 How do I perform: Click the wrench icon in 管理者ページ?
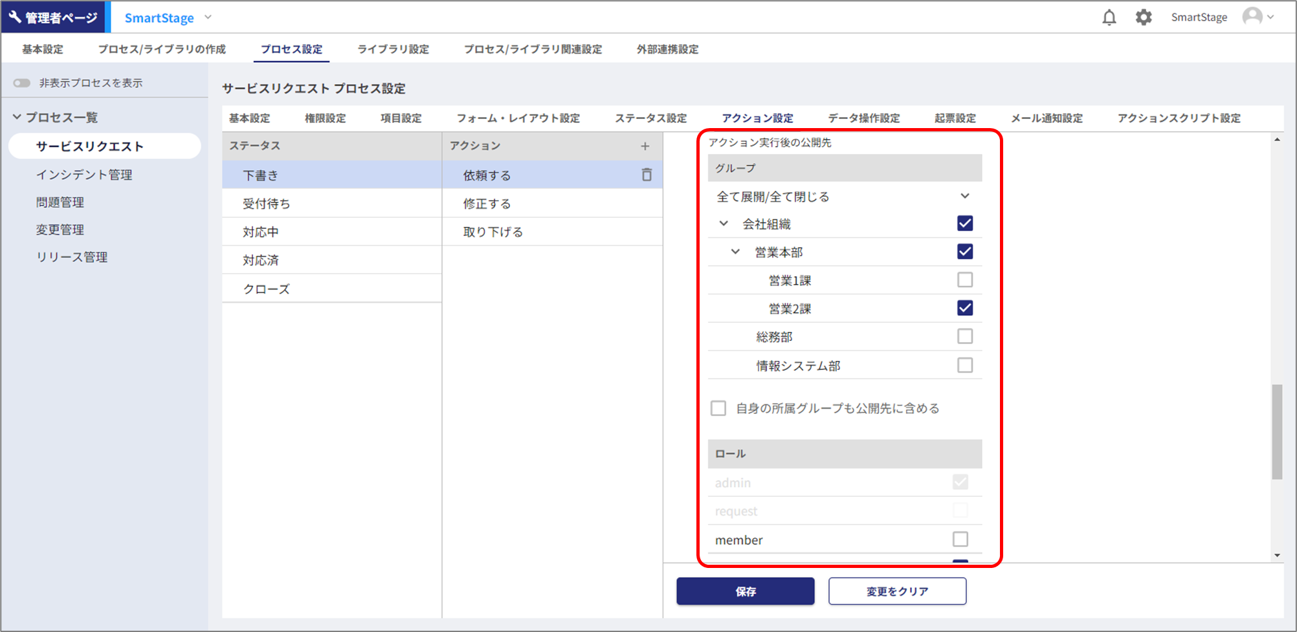point(15,17)
